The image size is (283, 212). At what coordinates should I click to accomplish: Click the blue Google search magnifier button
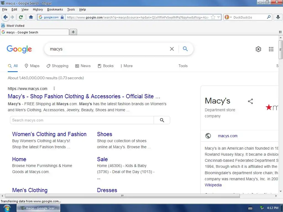click(x=185, y=49)
